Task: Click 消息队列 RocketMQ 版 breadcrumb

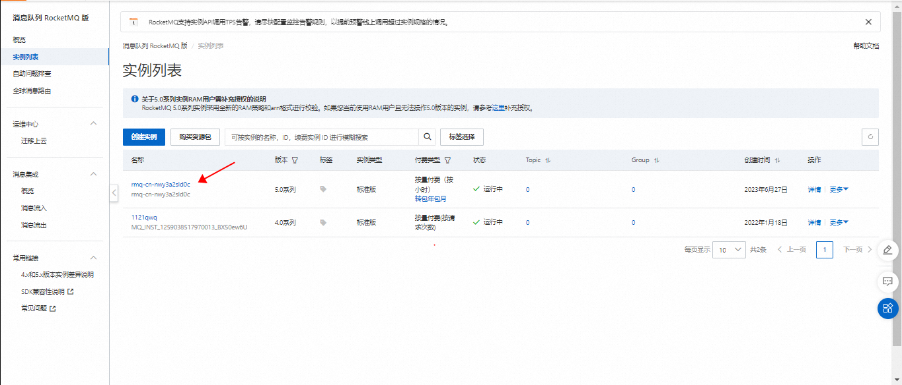Action: 155,46
